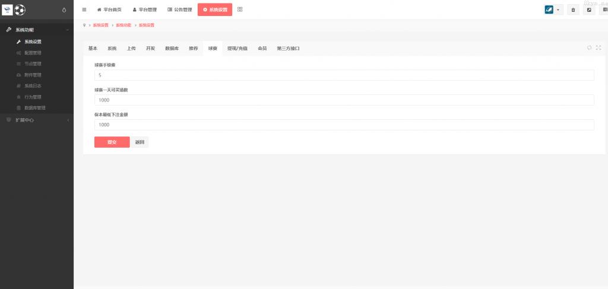The image size is (608, 289).
Task: Focus the 保本最低下注金额 input field
Action: (x=344, y=125)
